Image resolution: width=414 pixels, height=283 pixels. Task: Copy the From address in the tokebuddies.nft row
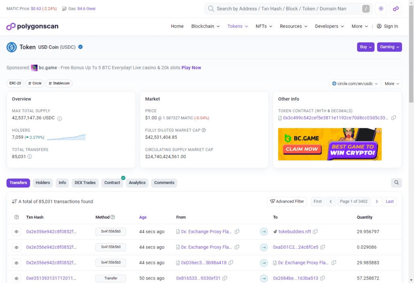pos(237,232)
